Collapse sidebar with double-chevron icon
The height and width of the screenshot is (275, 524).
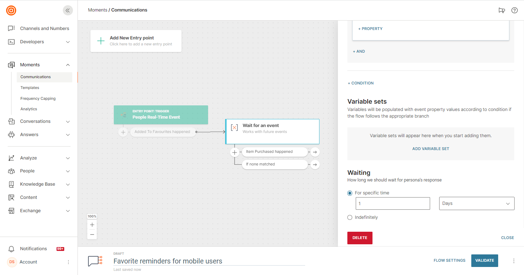[68, 10]
